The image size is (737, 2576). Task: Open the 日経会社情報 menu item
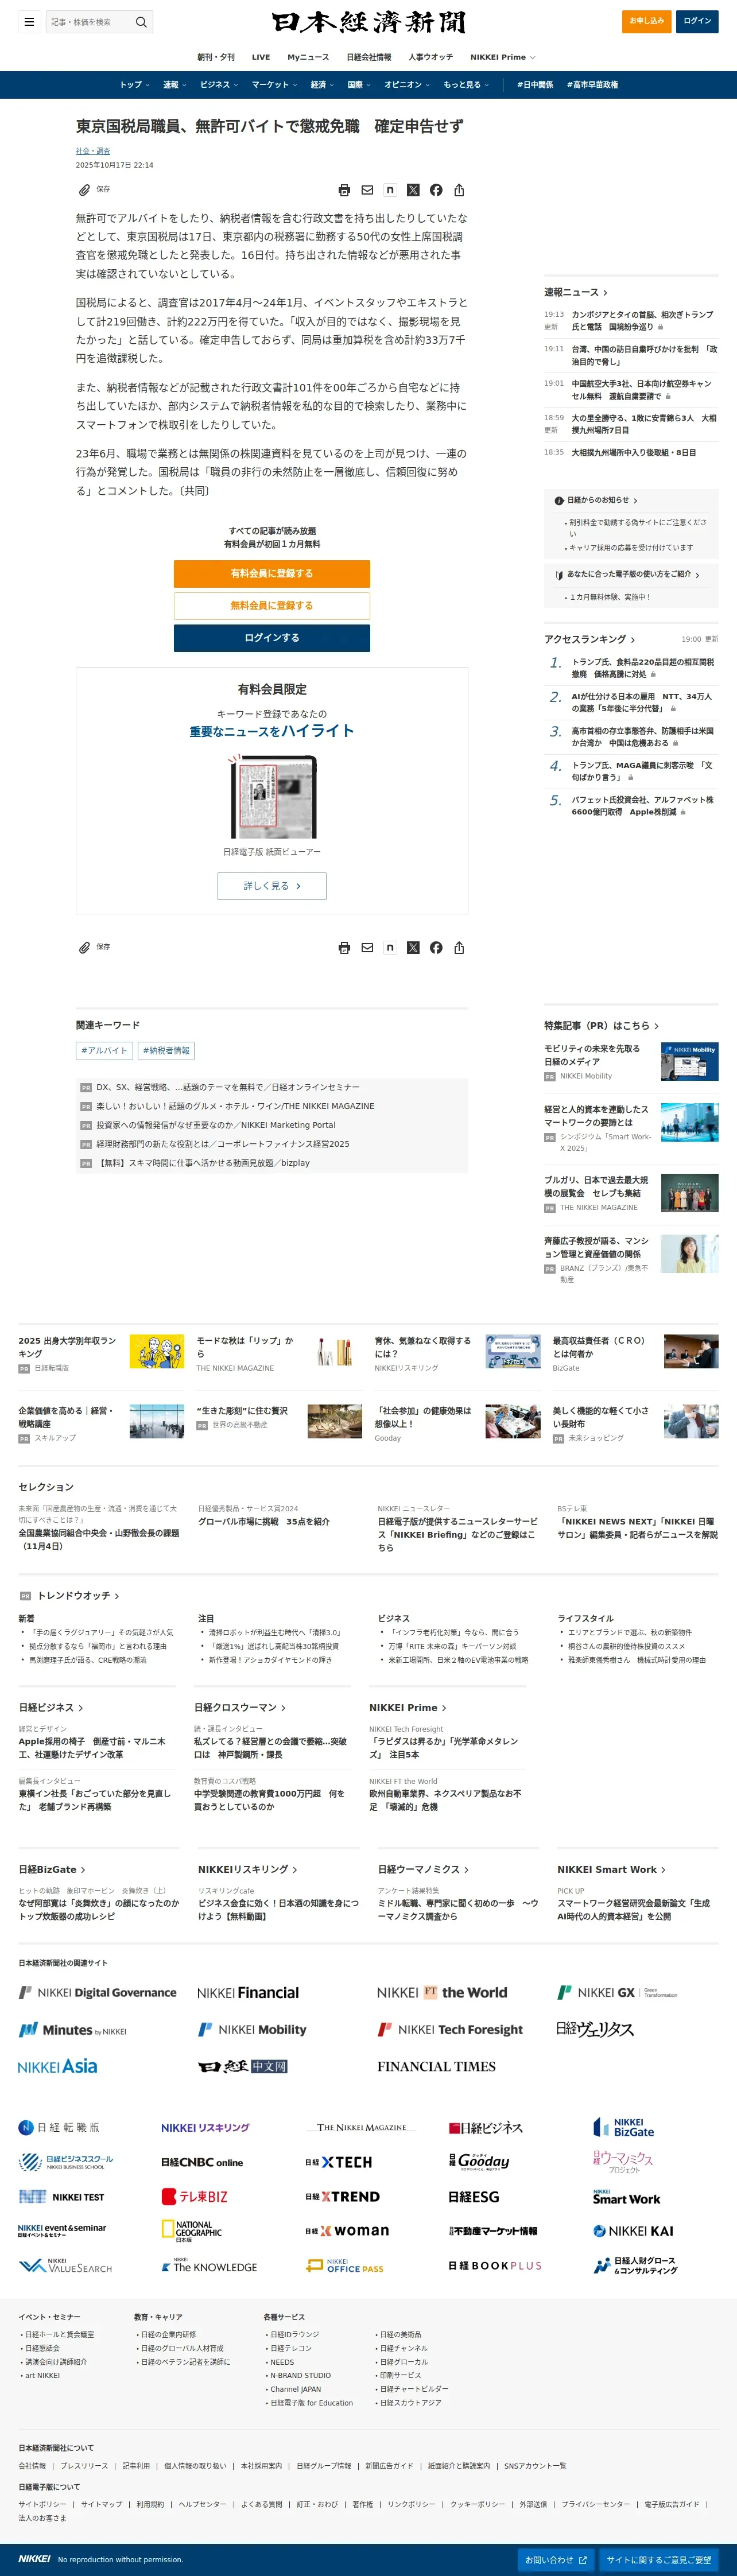[369, 57]
